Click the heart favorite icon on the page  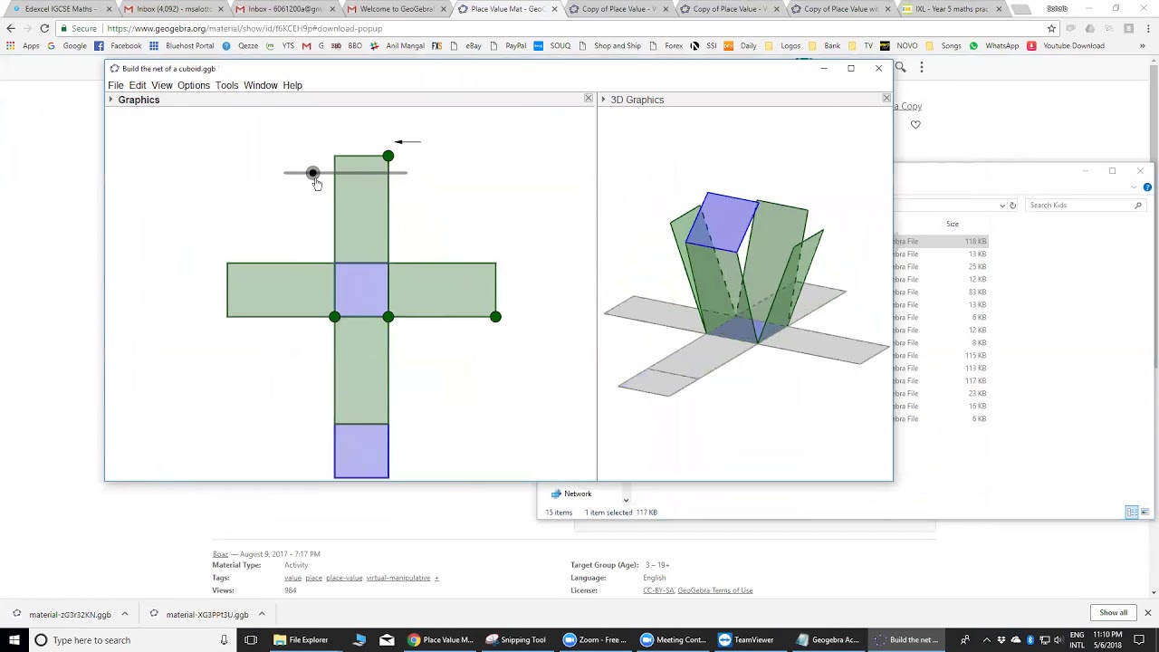point(915,125)
